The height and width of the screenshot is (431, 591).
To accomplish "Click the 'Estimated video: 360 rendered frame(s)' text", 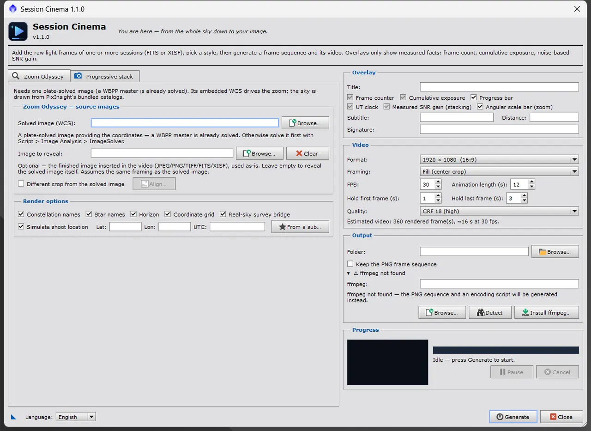I will point(423,222).
